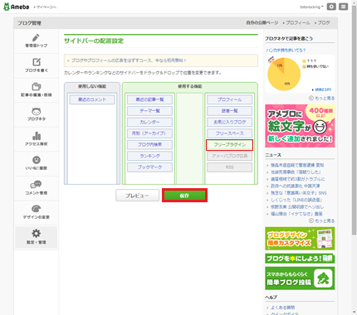Image resolution: width=357 pixels, height=315 pixels.
Task: Open ハンカチ持ち歩いてる? poll link
Action: pyautogui.click(x=286, y=51)
